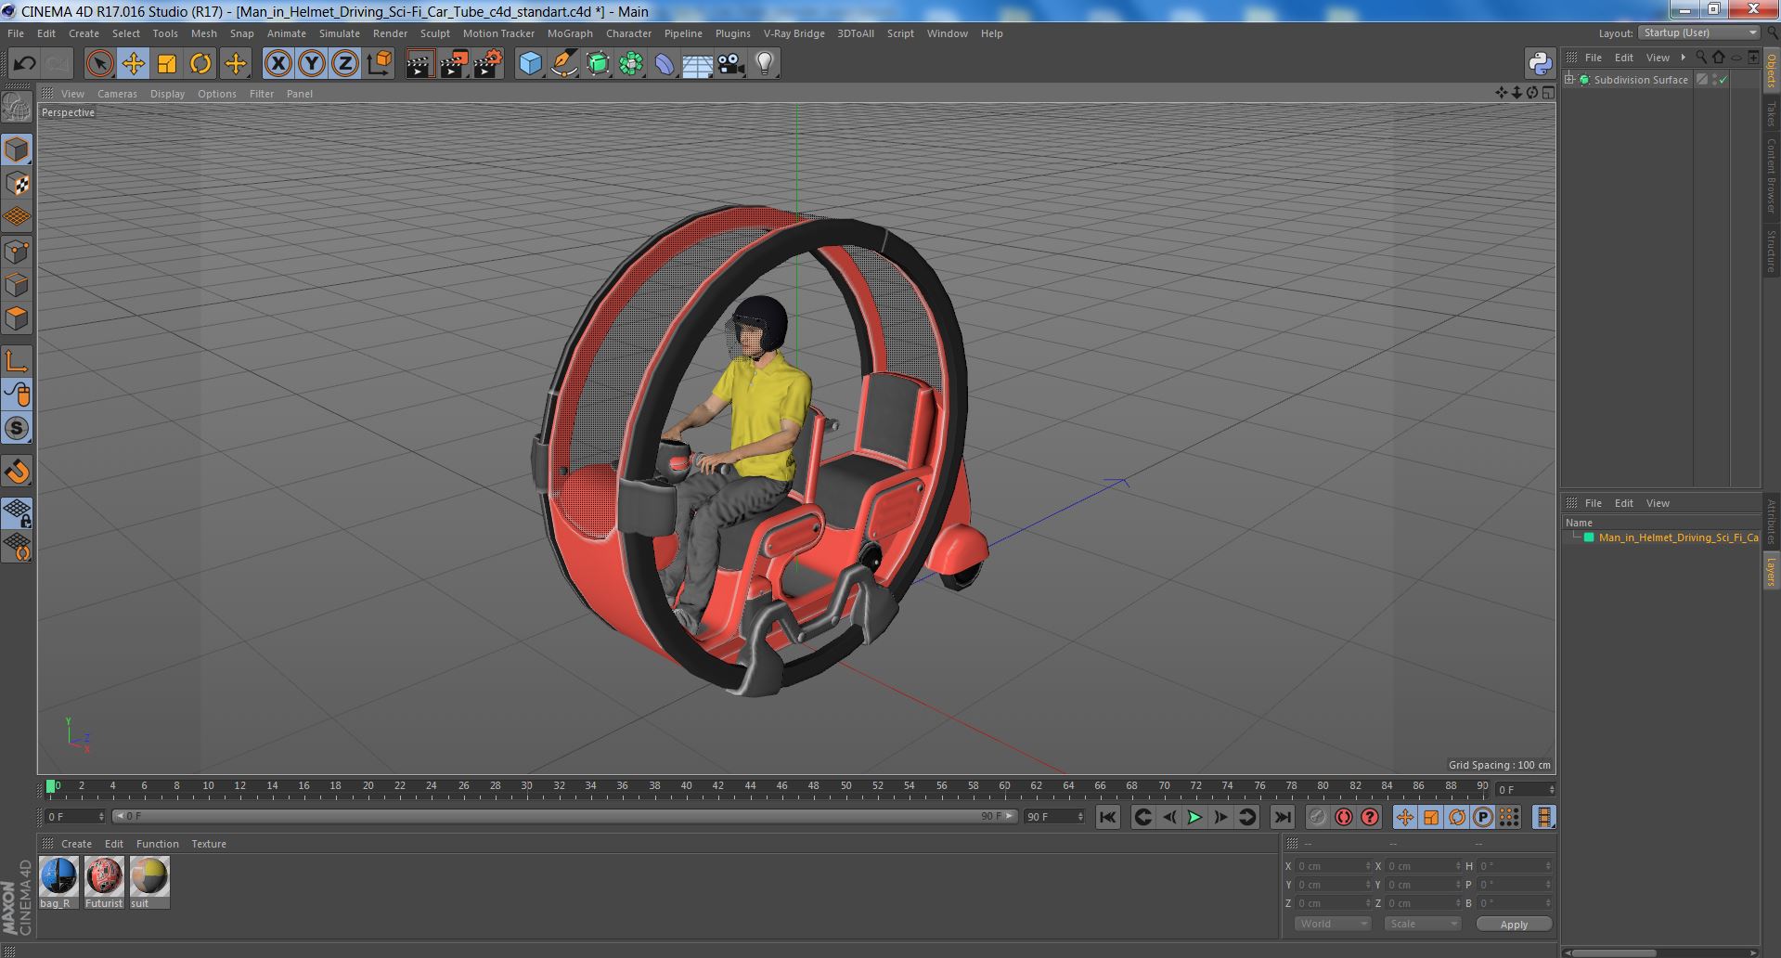The height and width of the screenshot is (958, 1781).
Task: Open the green Array modeling object
Action: [x=632, y=64]
